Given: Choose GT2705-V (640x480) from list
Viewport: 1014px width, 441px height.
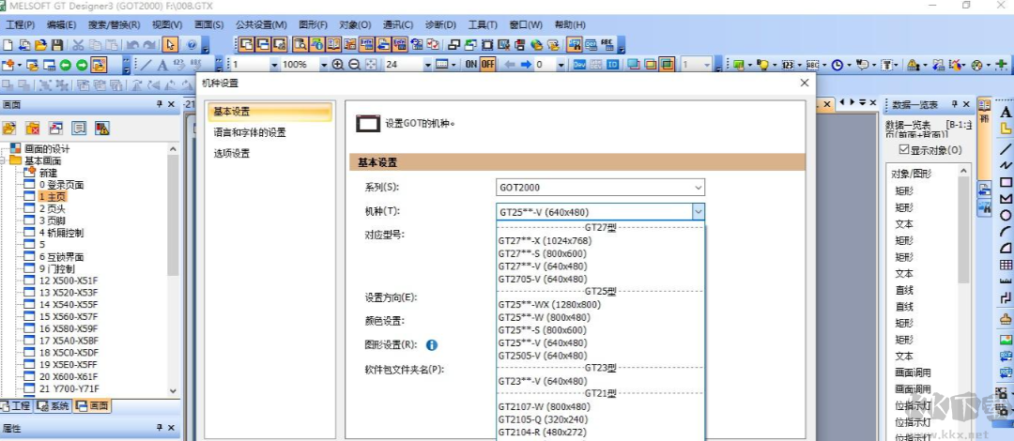Looking at the screenshot, I should pos(542,280).
